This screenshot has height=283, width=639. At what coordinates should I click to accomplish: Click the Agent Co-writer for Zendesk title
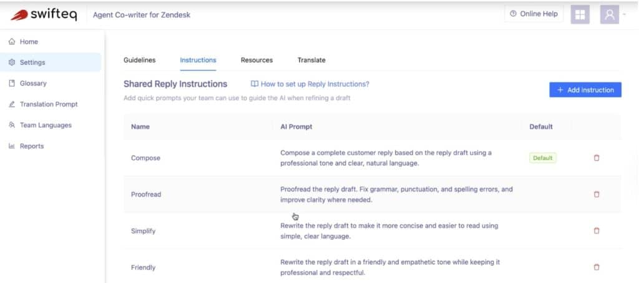point(142,15)
